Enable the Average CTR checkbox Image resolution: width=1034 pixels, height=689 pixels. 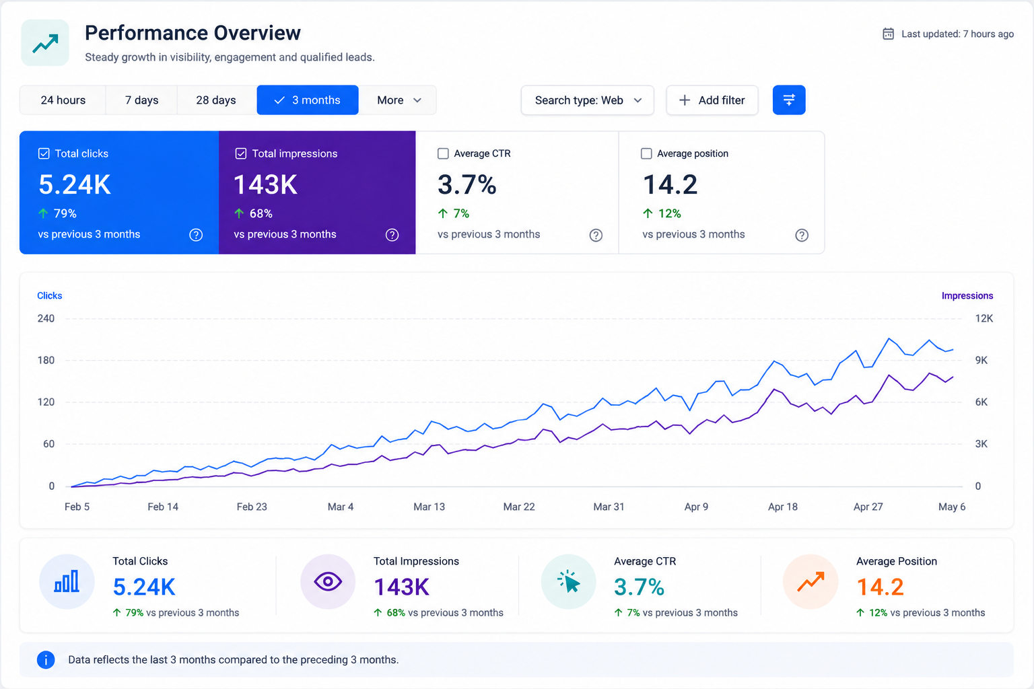click(443, 153)
